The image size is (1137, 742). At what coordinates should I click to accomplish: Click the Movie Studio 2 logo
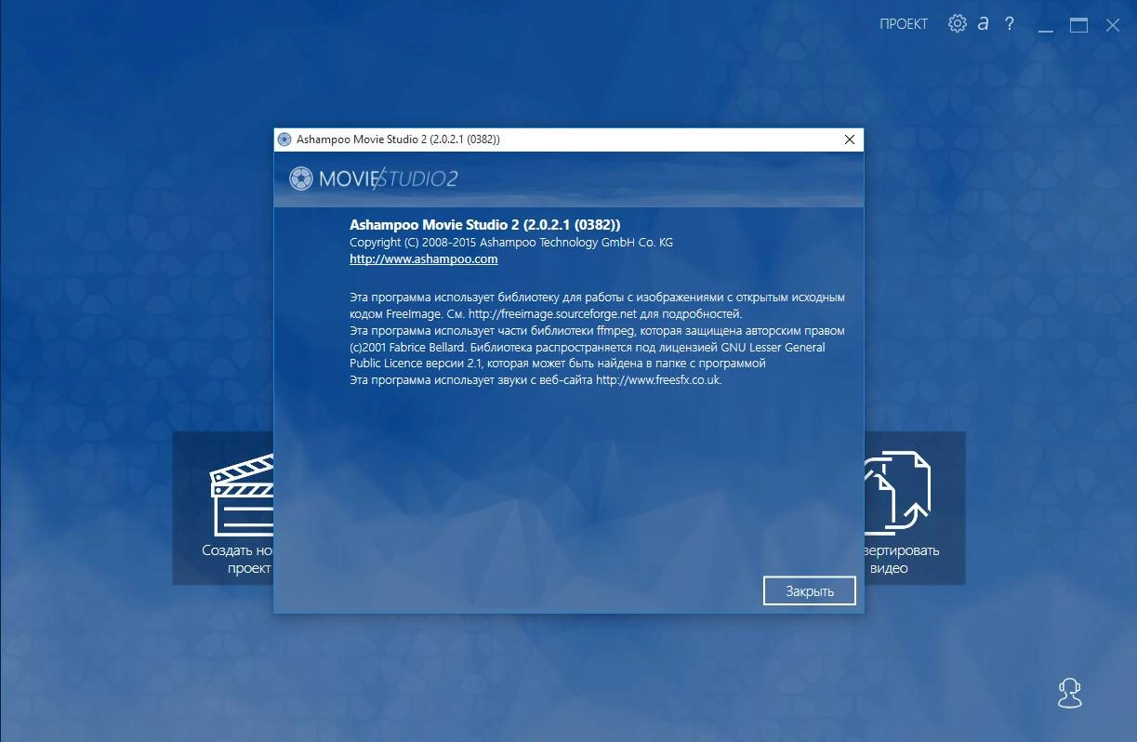[373, 179]
